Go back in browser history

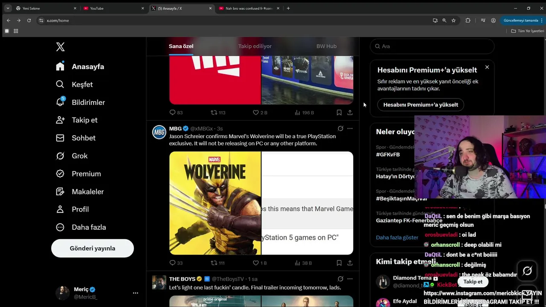tap(9, 20)
